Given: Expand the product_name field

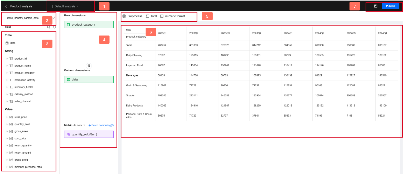Looking at the screenshot, I should click(7, 66).
